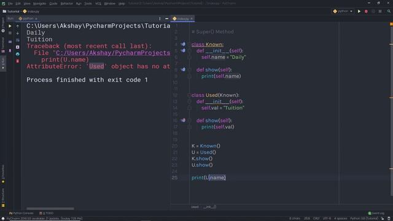Collapse class Used fold marker

[x=190, y=95]
